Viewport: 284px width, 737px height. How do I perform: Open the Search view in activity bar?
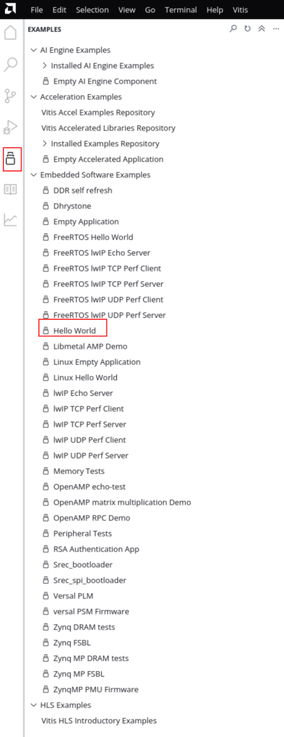(x=10, y=64)
